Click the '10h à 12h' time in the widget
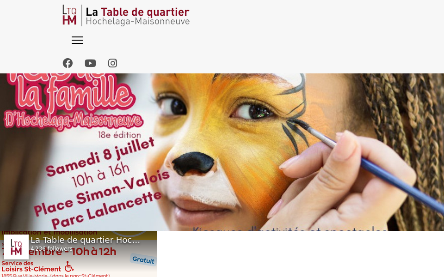444x277 pixels. click(x=93, y=251)
